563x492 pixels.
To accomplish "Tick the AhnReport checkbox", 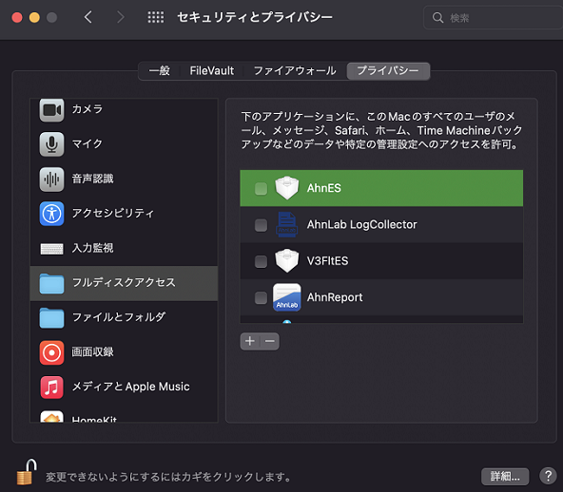I will 261,297.
